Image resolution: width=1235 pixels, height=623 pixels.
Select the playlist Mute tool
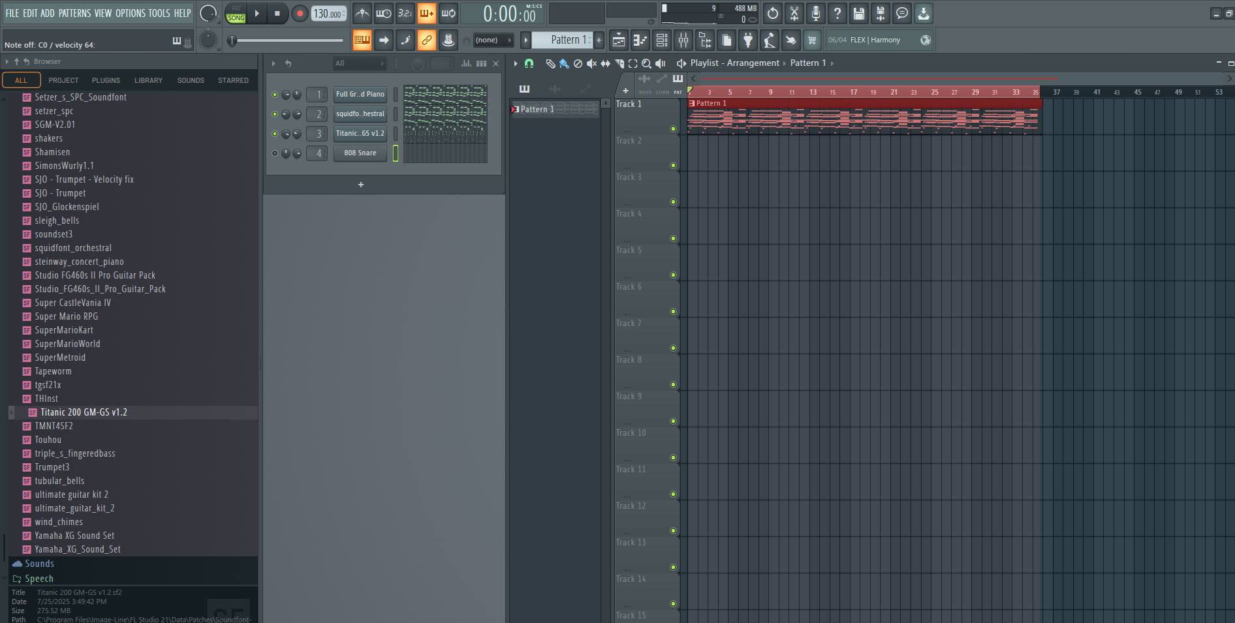coord(591,63)
